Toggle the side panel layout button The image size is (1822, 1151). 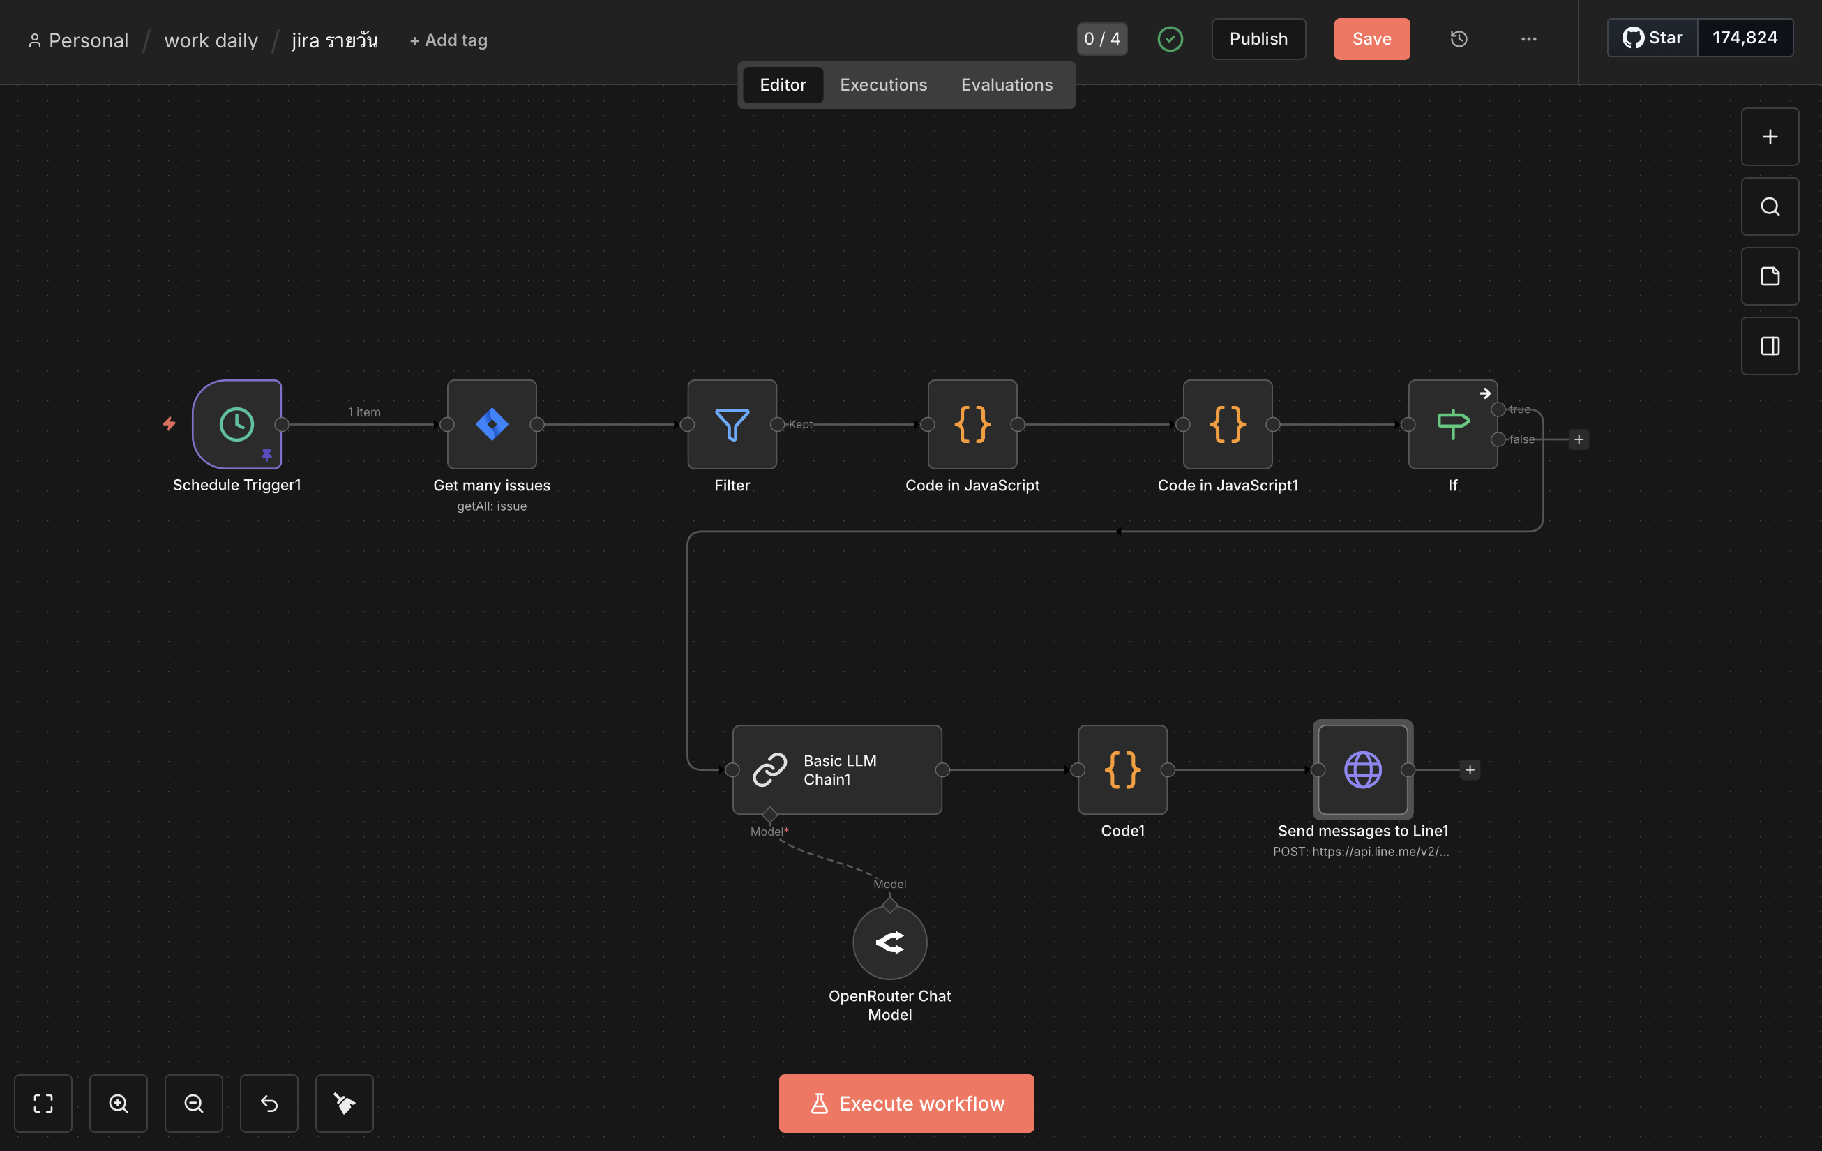coord(1769,346)
